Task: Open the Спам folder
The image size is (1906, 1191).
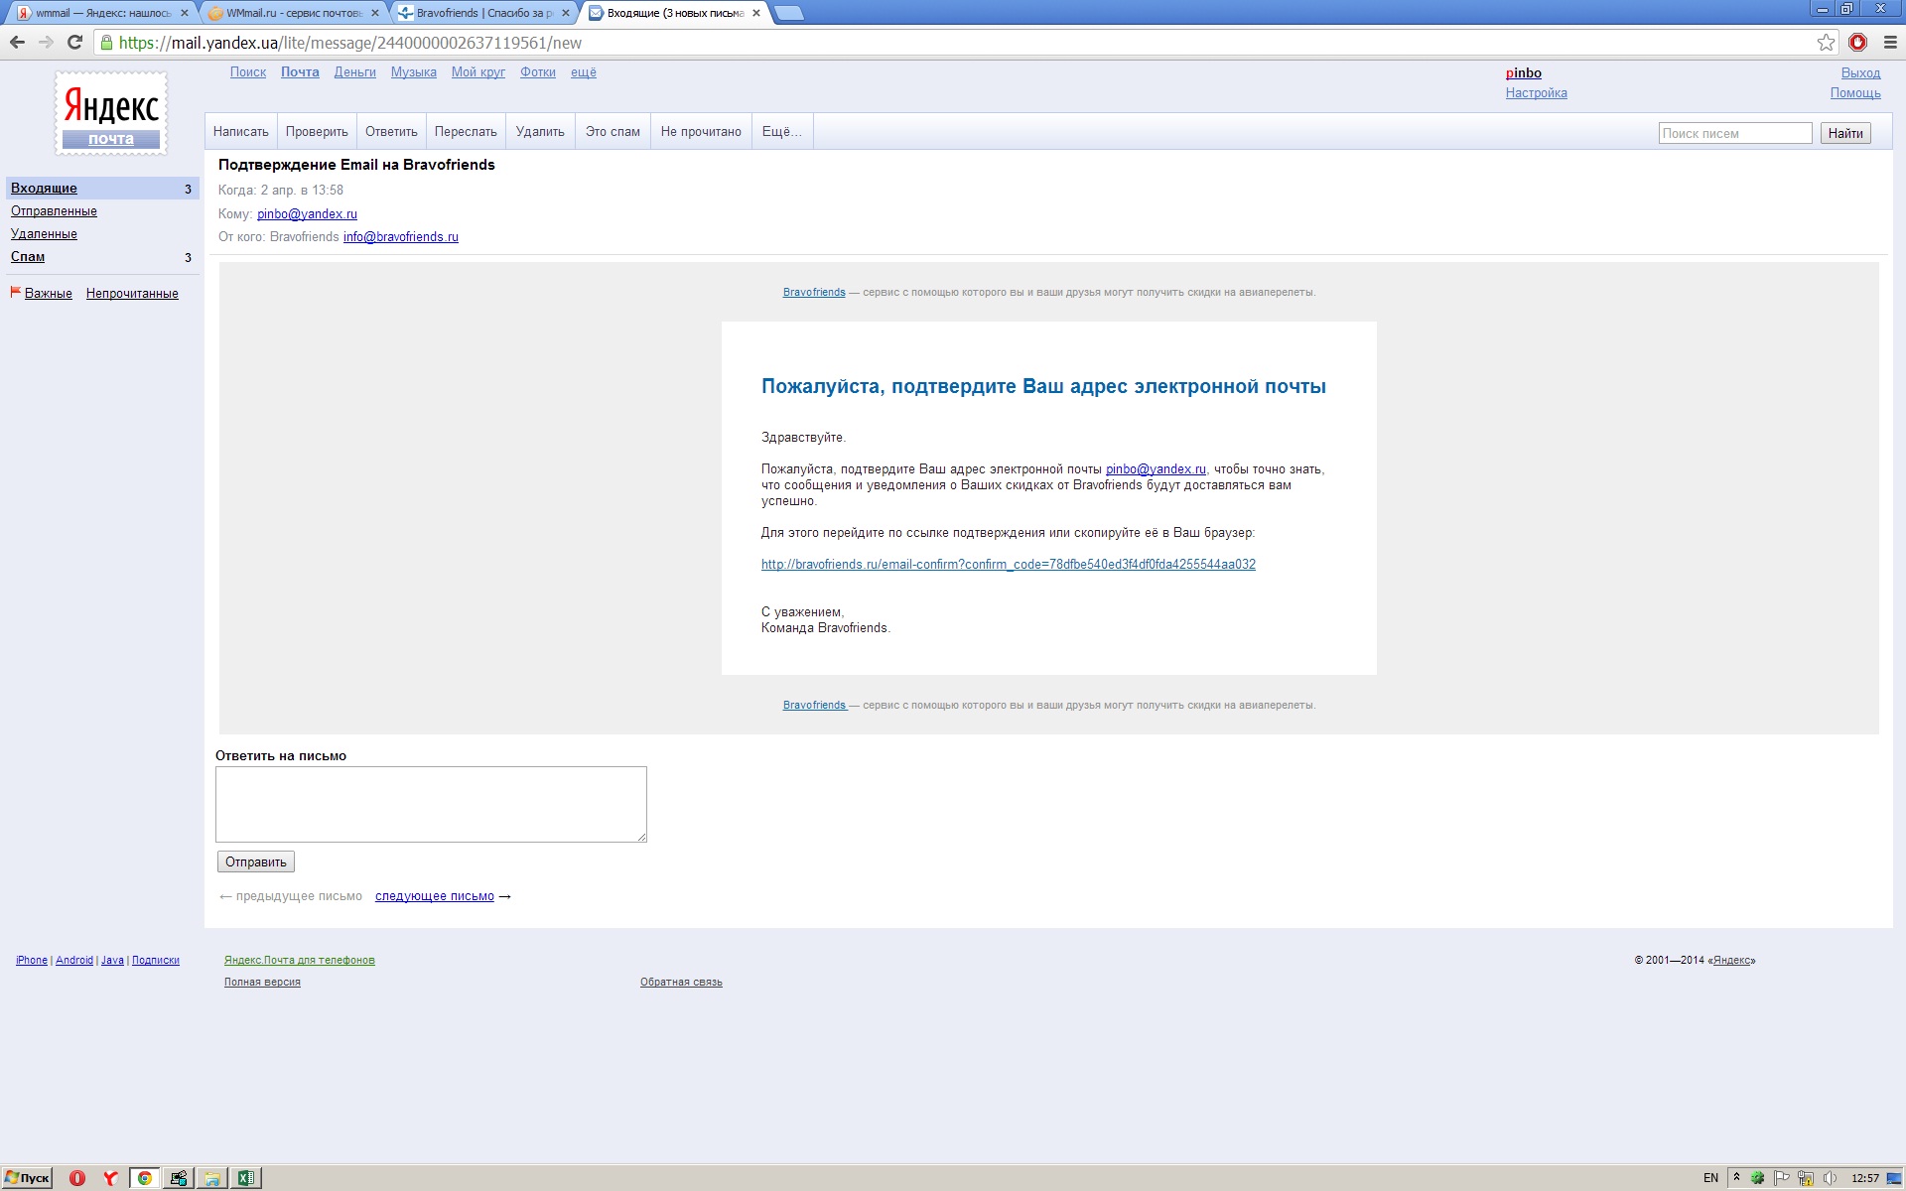Action: coord(28,256)
